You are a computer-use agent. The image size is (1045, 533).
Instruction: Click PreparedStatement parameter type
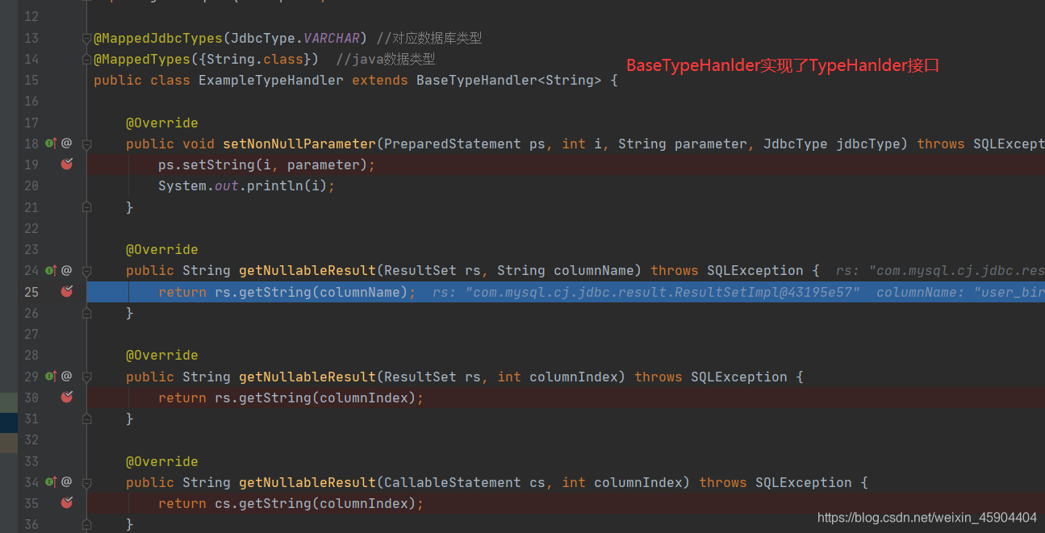tap(453, 144)
